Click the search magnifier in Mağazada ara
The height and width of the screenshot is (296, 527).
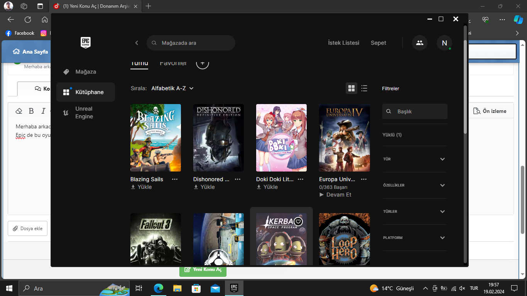tap(154, 43)
